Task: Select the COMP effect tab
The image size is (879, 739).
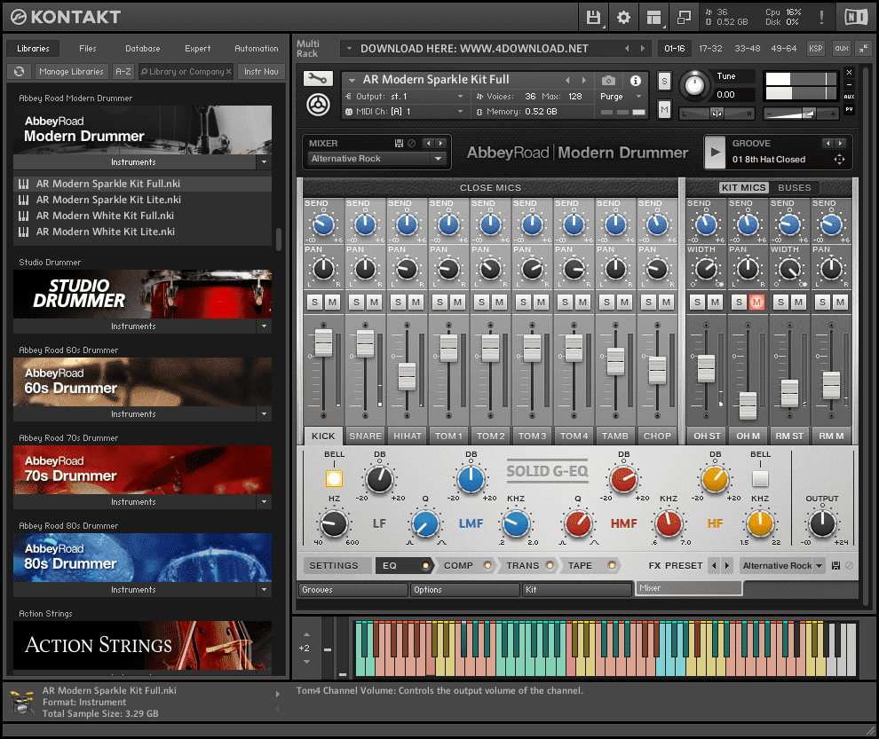Action: click(x=459, y=565)
